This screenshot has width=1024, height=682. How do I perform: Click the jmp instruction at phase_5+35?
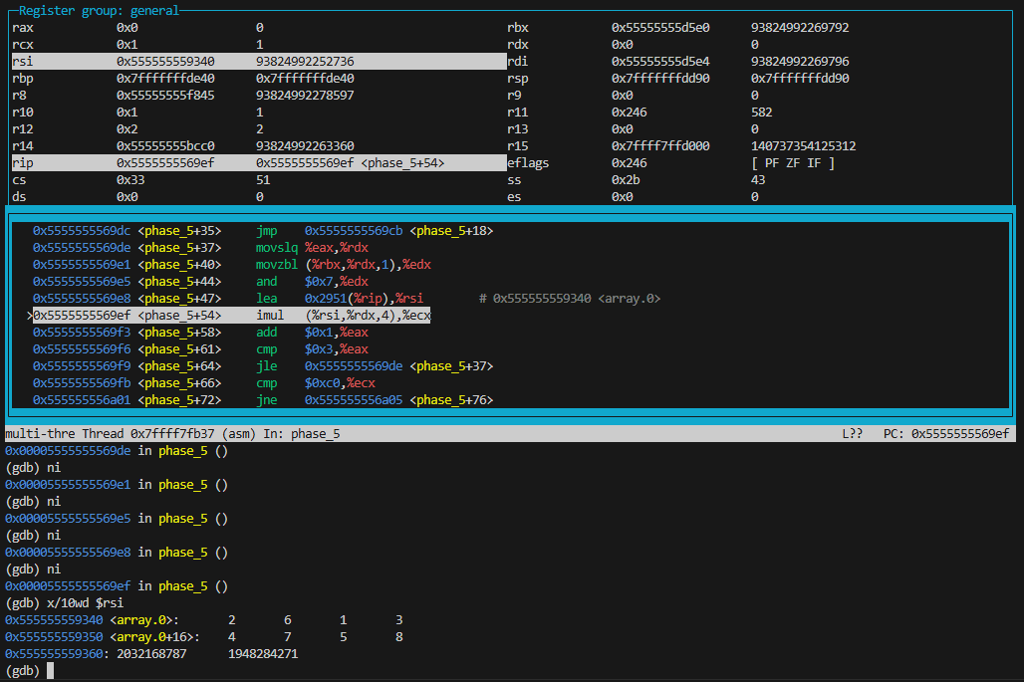[x=266, y=231]
